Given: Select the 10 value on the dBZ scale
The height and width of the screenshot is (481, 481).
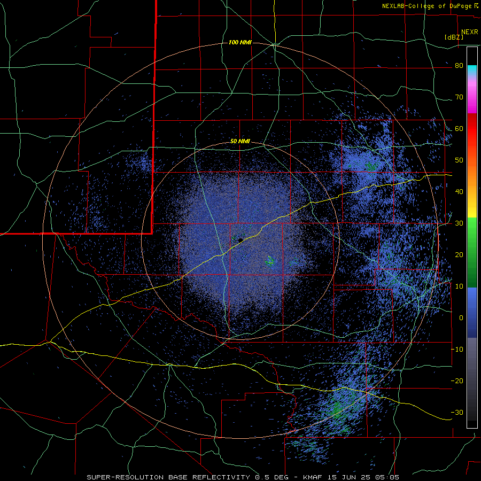Looking at the screenshot, I should pyautogui.click(x=459, y=286).
